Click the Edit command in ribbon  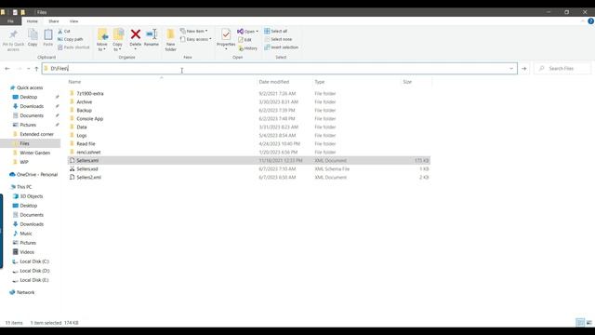pyautogui.click(x=245, y=39)
